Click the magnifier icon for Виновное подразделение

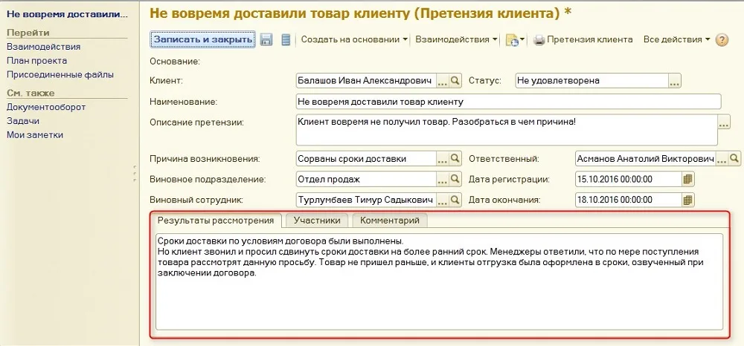point(455,180)
